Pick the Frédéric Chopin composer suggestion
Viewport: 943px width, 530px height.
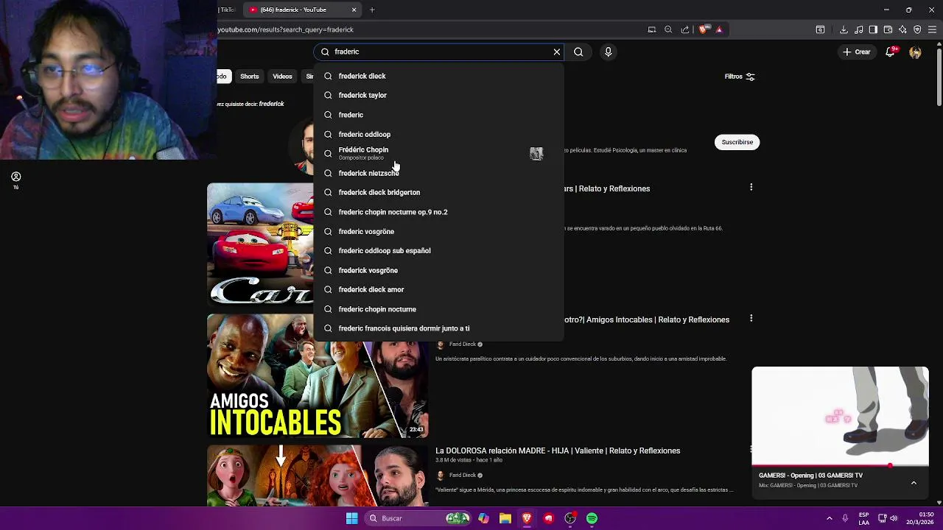point(439,153)
